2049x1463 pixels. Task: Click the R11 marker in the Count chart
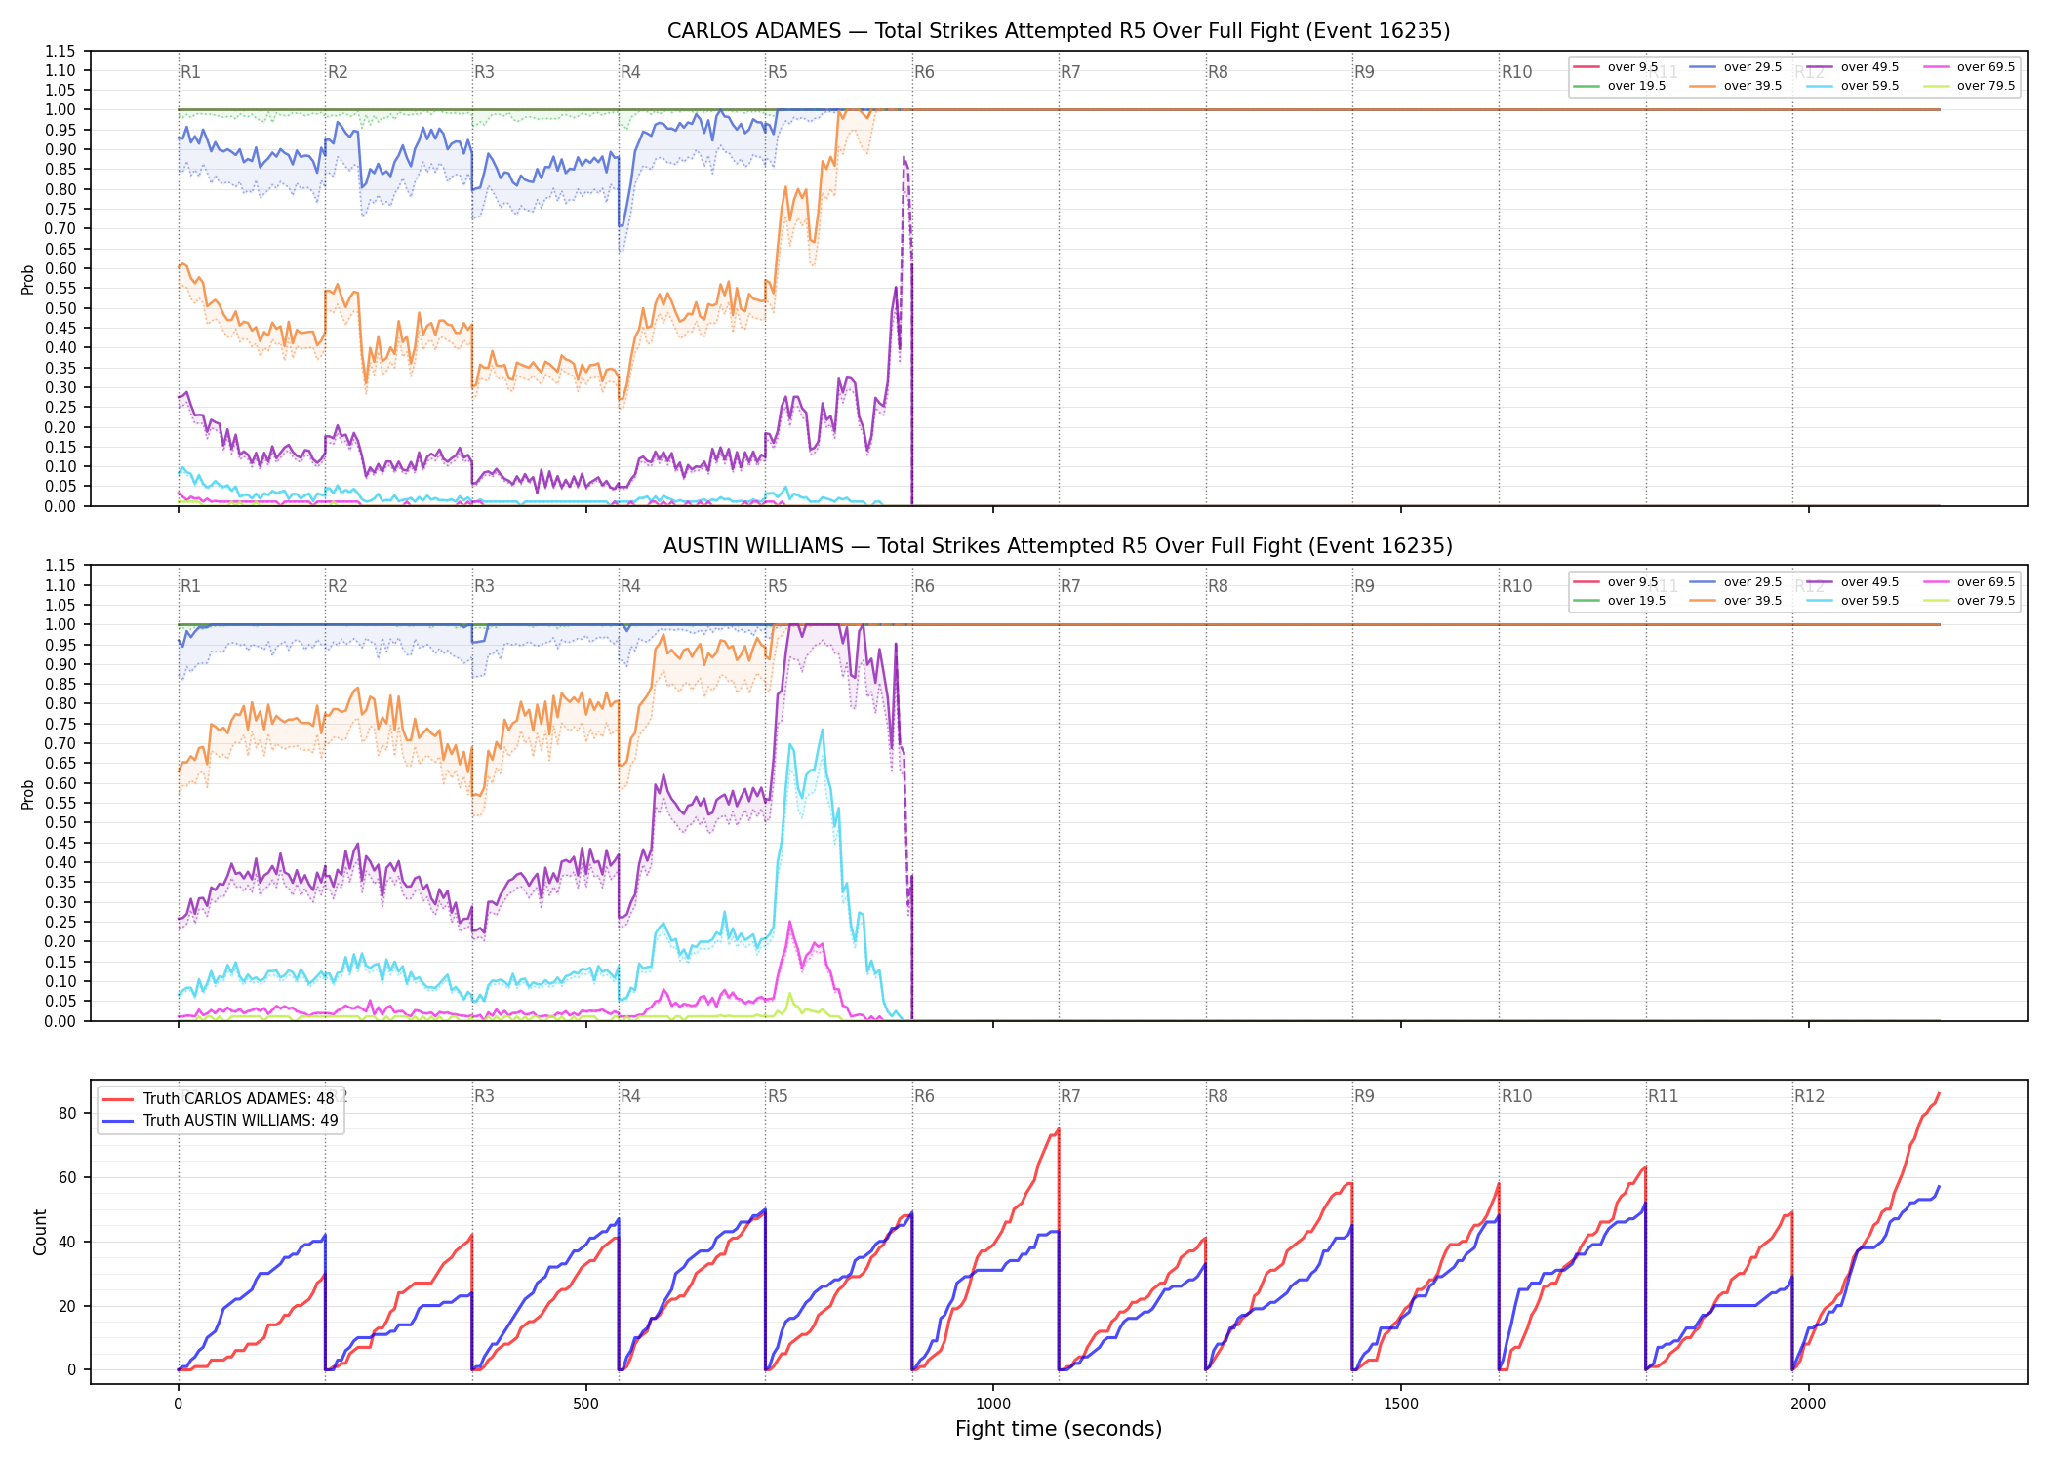[1664, 1096]
